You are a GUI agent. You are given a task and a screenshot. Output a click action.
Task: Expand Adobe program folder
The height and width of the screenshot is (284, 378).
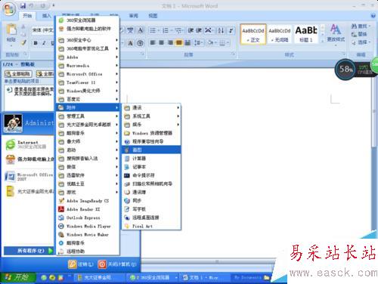coord(88,57)
